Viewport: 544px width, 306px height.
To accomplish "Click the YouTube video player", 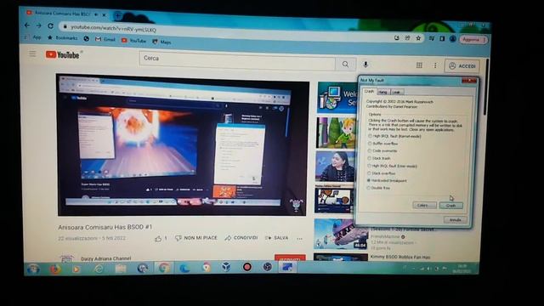I will point(182,144).
